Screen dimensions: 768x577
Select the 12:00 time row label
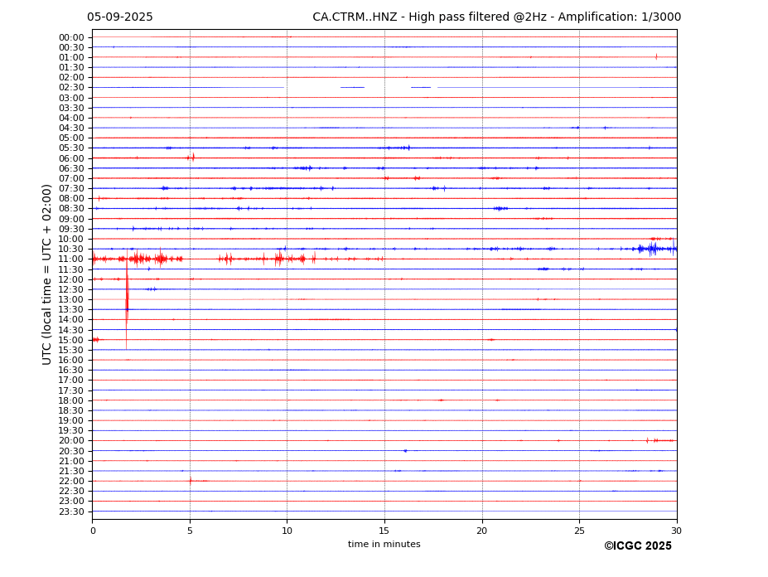(x=71, y=279)
